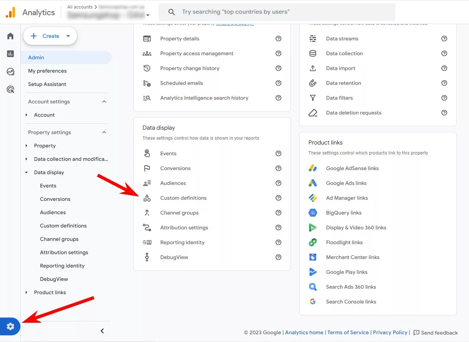This screenshot has height=342, width=469.
Task: Collapse the Account settings section
Action: point(104,102)
